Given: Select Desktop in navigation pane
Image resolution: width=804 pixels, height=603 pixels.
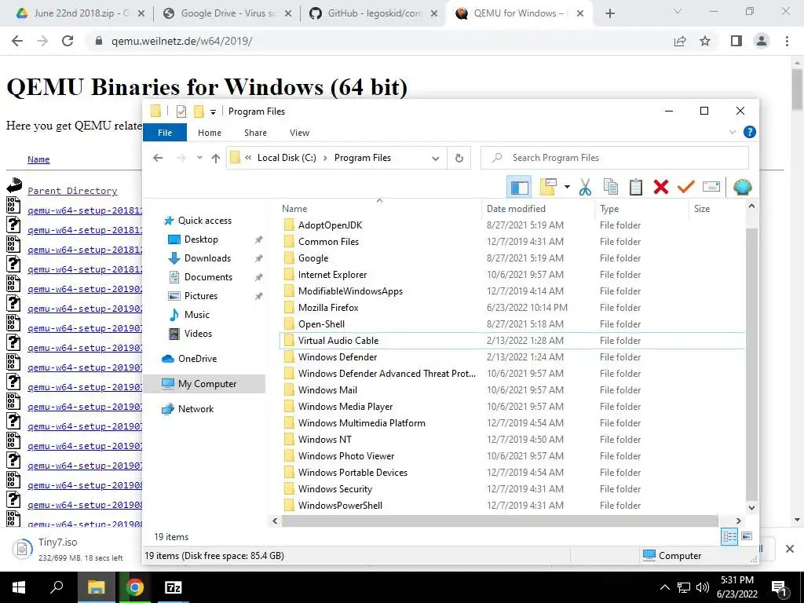Looking at the screenshot, I should [x=201, y=239].
